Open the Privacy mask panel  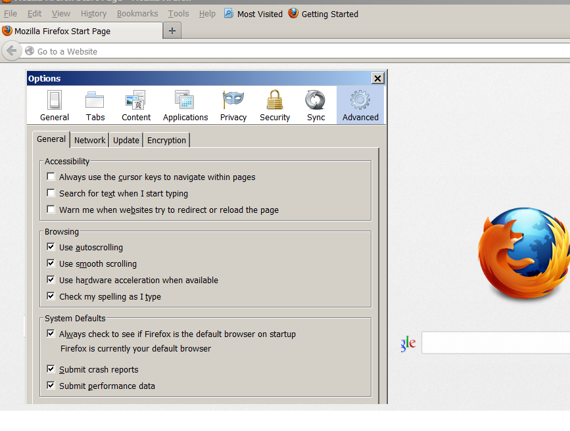[233, 105]
